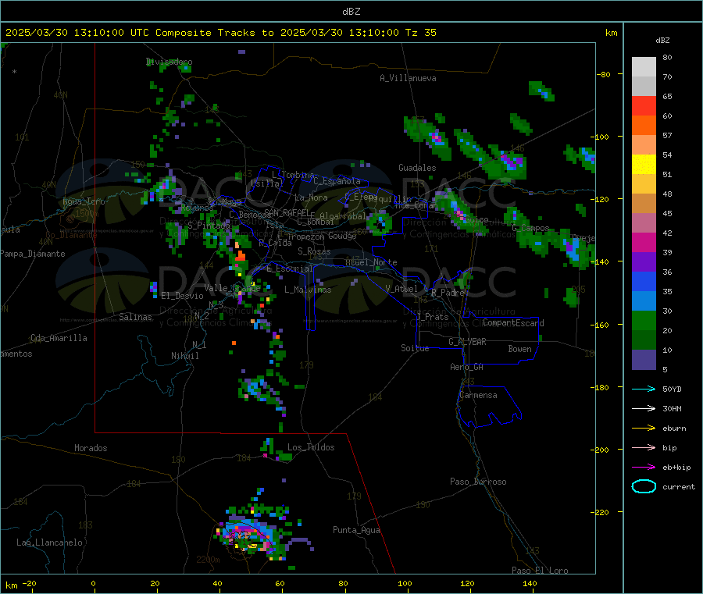Click the orange 57-60 dBZ color band
Viewport: 703px width, 594px height.
644,126
